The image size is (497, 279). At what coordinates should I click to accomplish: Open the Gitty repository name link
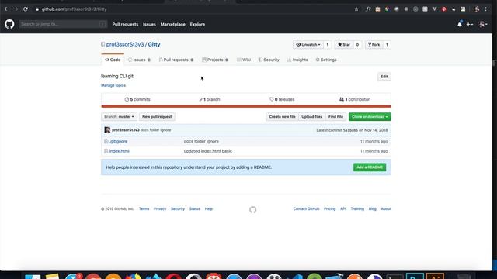coord(154,45)
